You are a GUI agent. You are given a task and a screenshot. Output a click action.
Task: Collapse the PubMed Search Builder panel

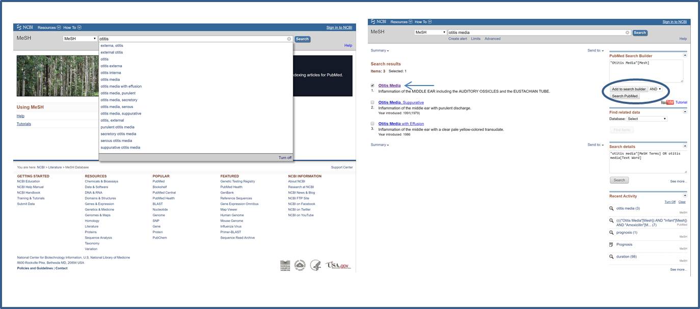pos(684,54)
